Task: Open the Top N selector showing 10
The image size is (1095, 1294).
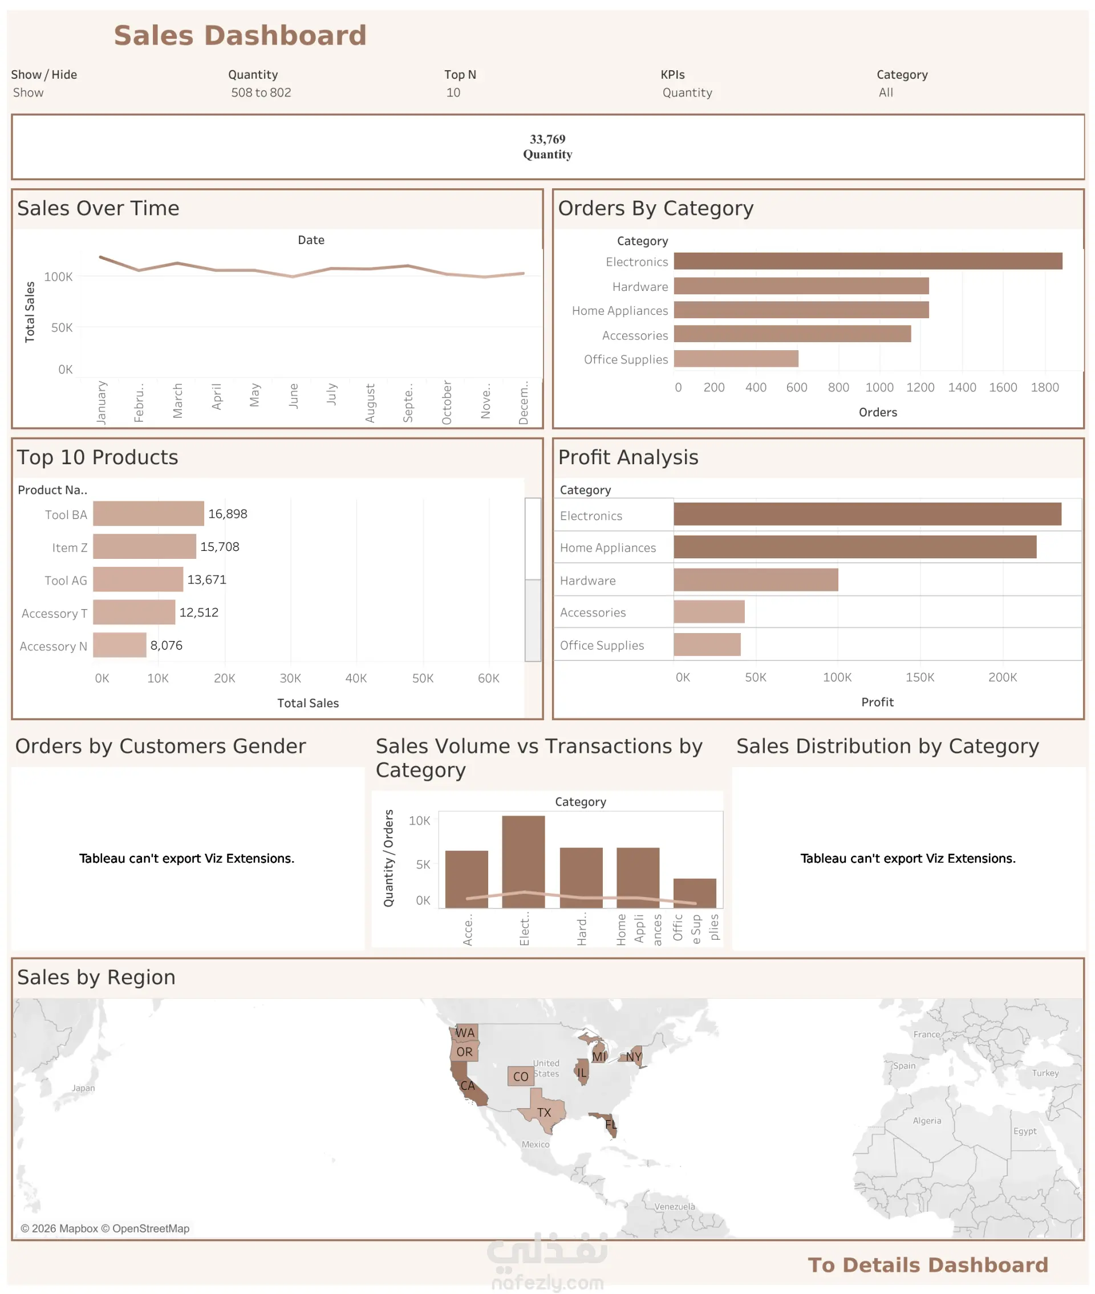Action: point(454,92)
